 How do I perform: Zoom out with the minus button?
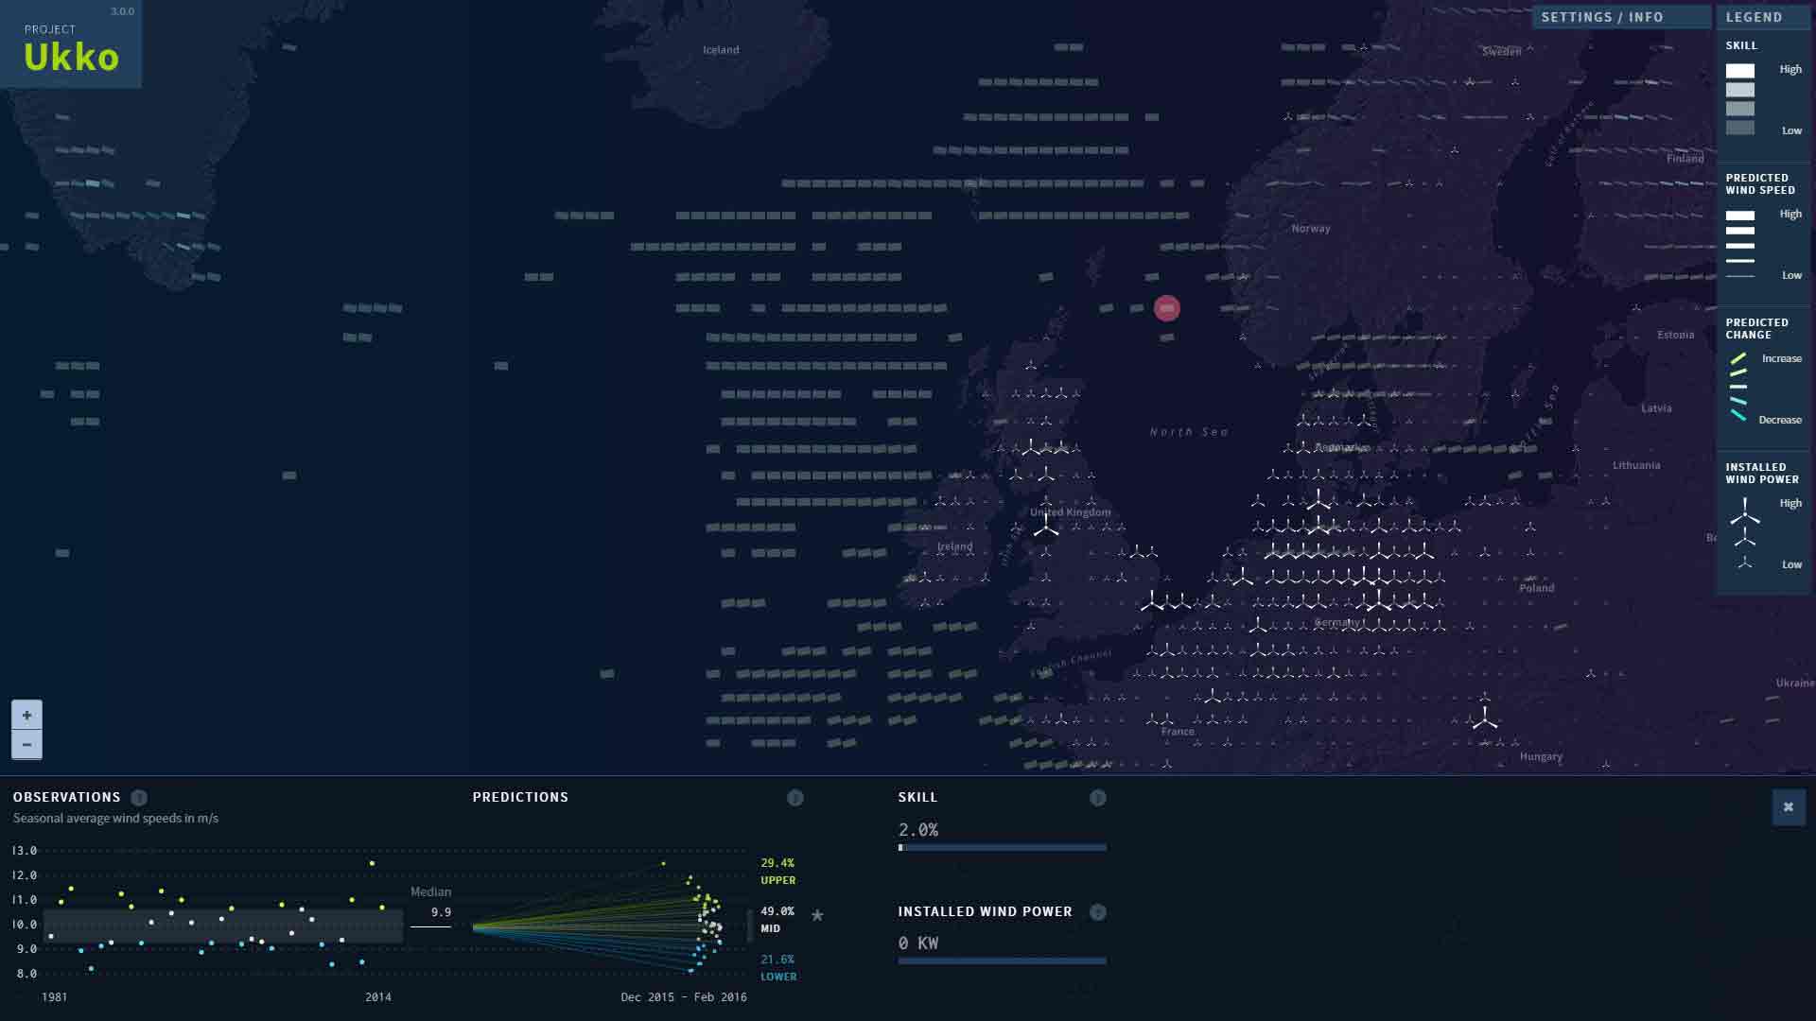pyautogui.click(x=26, y=745)
